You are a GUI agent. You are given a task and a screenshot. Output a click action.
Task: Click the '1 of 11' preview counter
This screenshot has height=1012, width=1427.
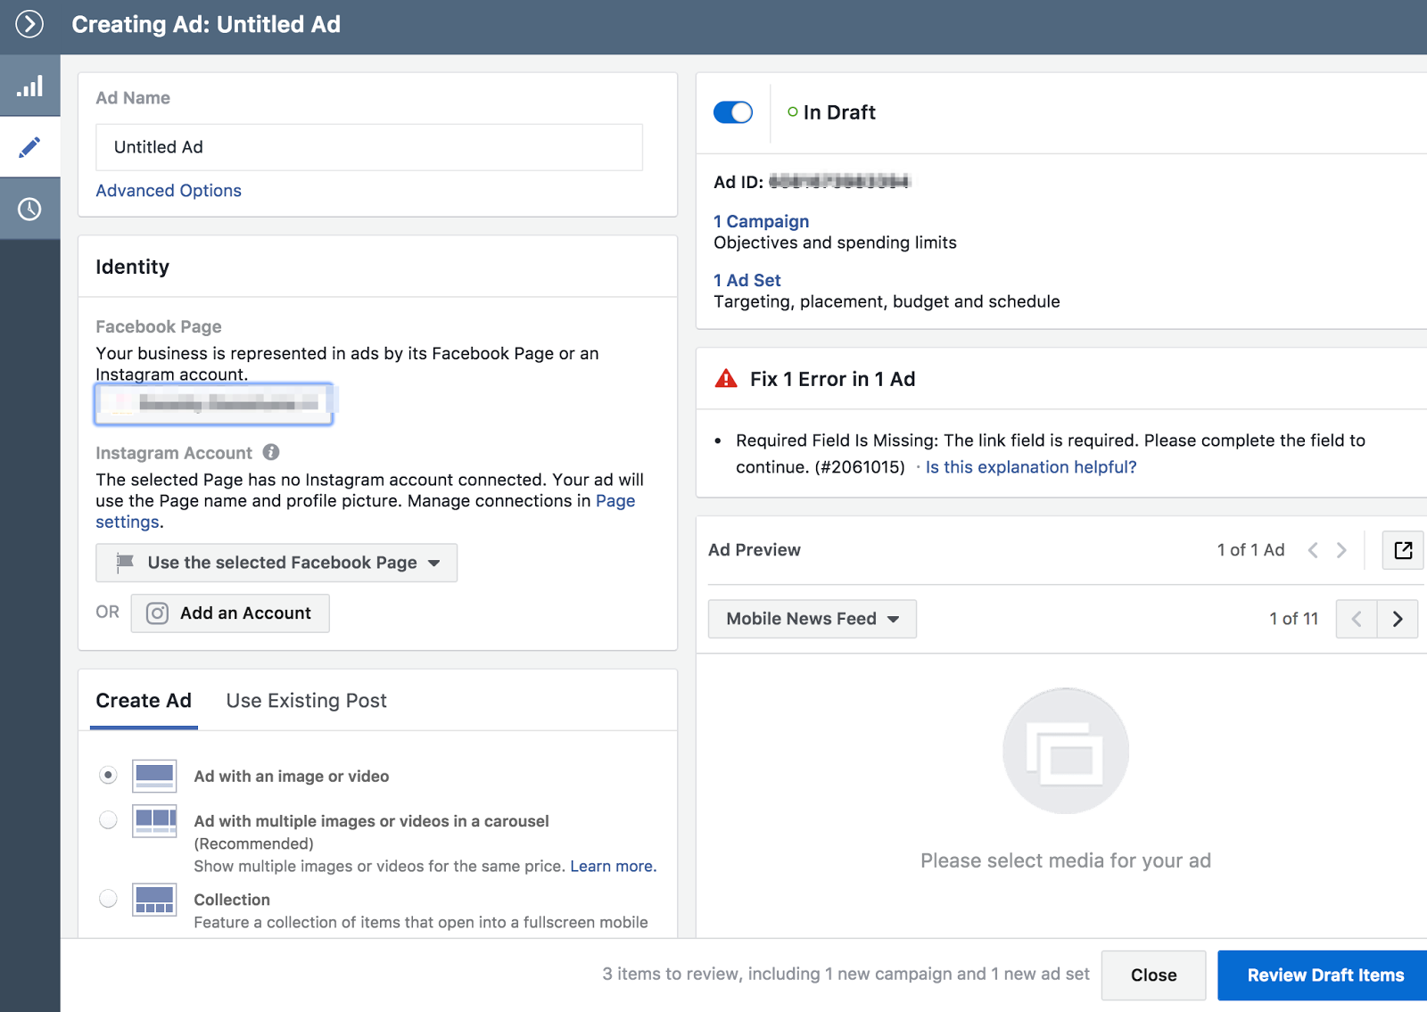tap(1293, 619)
